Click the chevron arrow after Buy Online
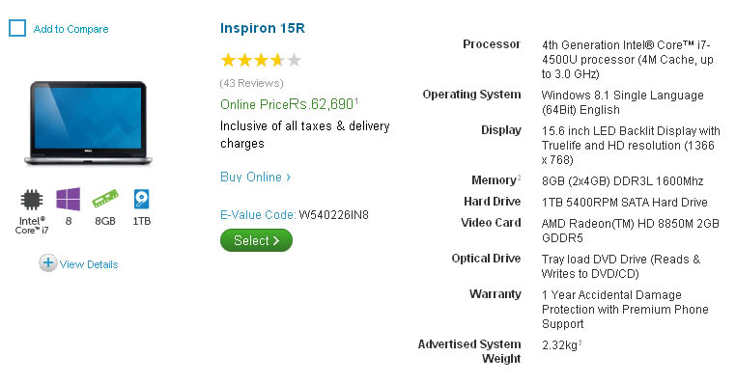This screenshot has height=384, width=736. click(289, 178)
